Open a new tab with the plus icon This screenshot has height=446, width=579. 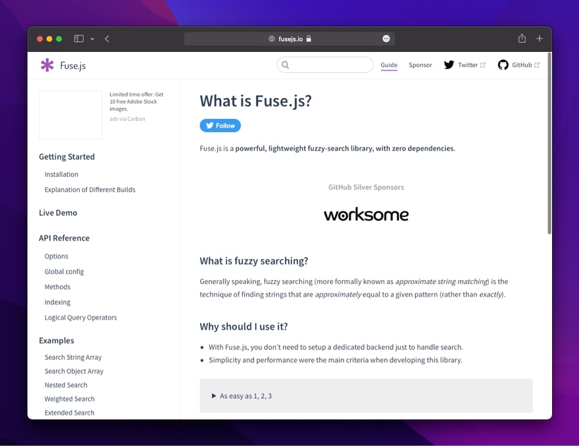[540, 38]
